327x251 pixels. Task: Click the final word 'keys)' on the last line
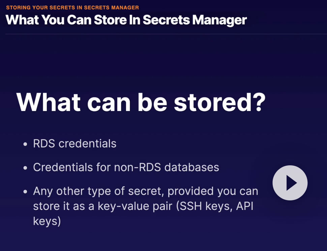(47, 221)
